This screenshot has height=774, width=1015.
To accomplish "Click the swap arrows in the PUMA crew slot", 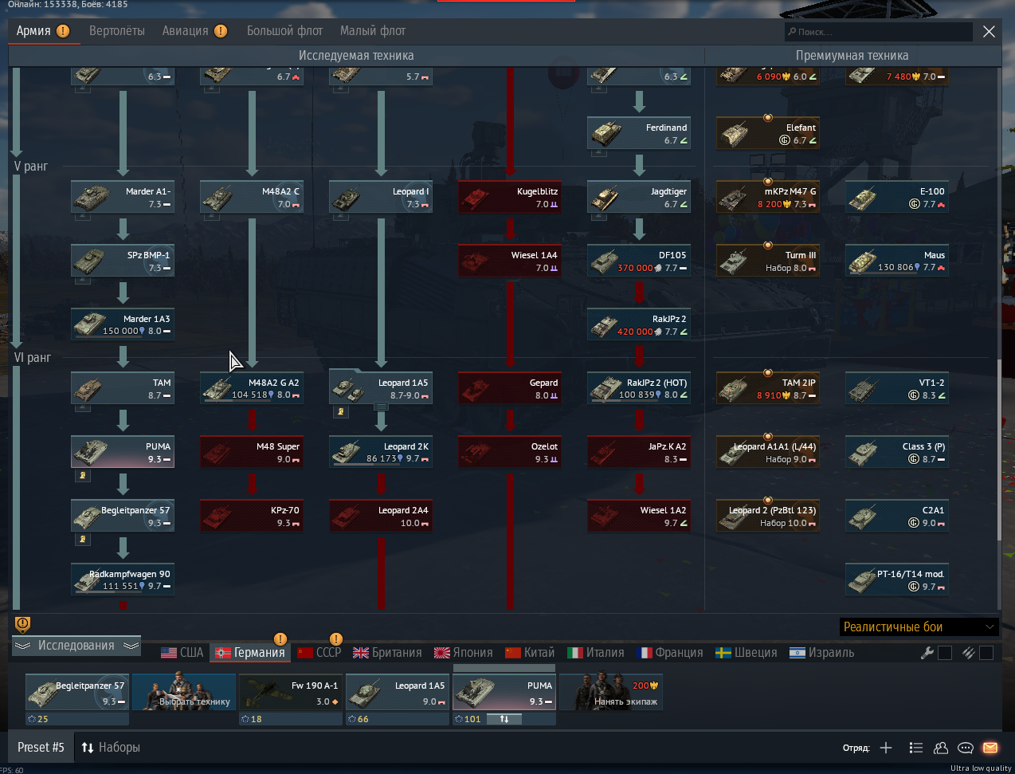I will pos(504,719).
